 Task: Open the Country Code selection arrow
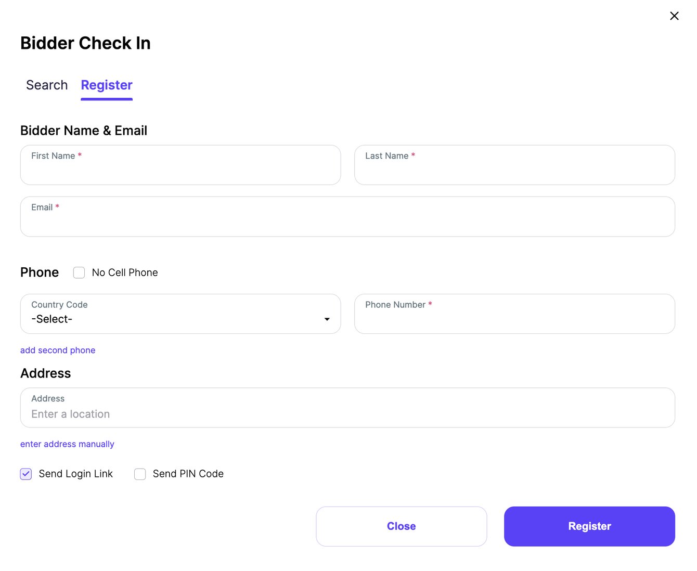coord(327,319)
